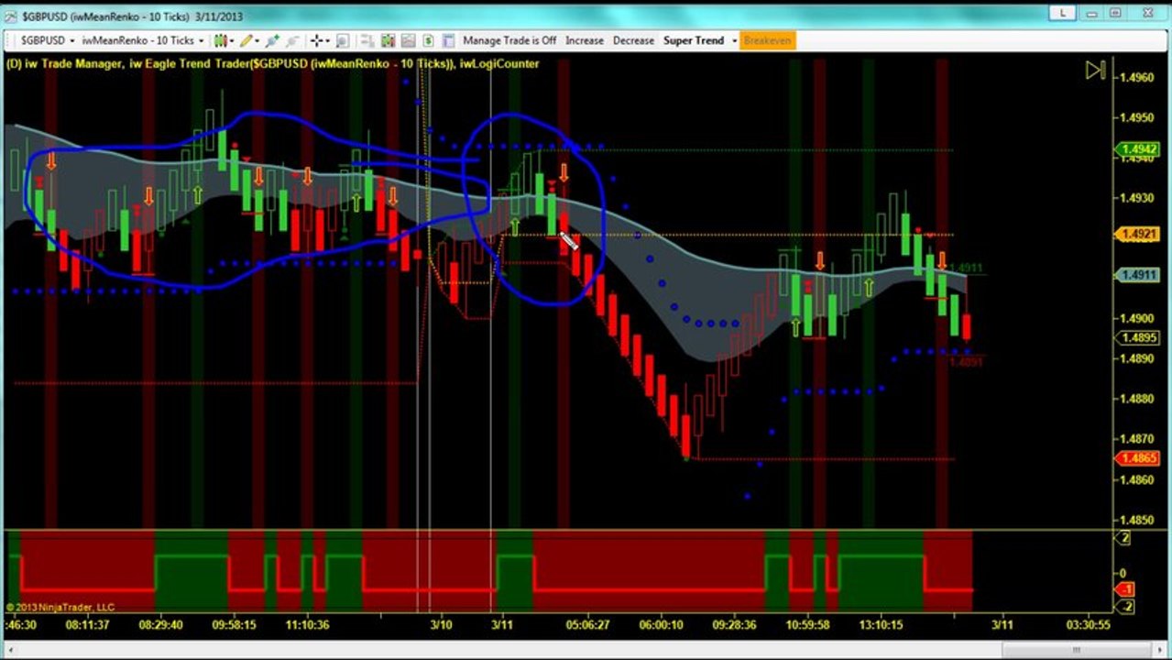The image size is (1172, 660).
Task: Click the orange Breakeven button
Action: coord(767,40)
